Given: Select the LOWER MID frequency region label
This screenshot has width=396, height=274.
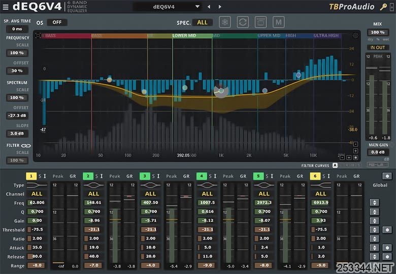Looking at the screenshot, I should 184,36.
